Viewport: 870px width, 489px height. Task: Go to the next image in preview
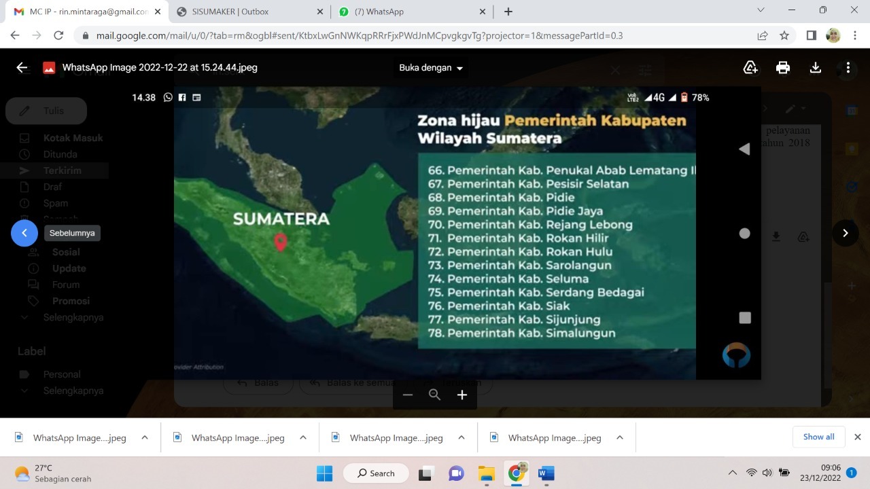point(846,233)
